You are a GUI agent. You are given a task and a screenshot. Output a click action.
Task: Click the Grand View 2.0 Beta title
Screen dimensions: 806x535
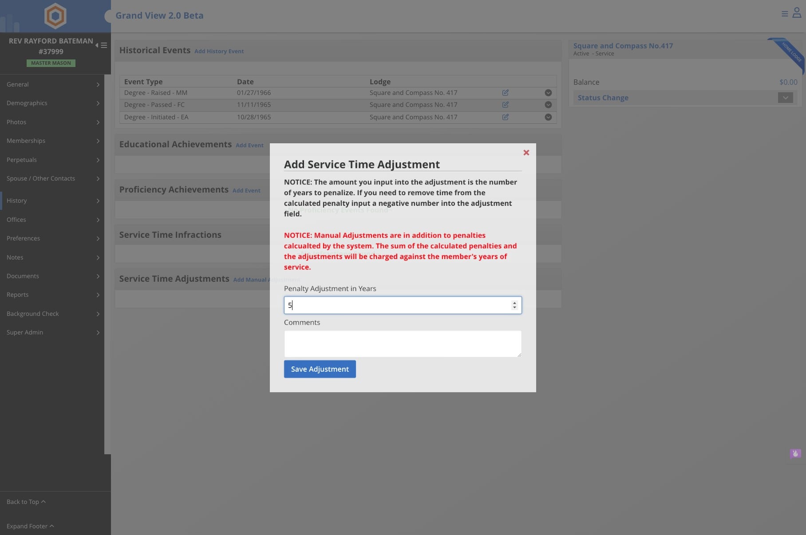point(159,16)
